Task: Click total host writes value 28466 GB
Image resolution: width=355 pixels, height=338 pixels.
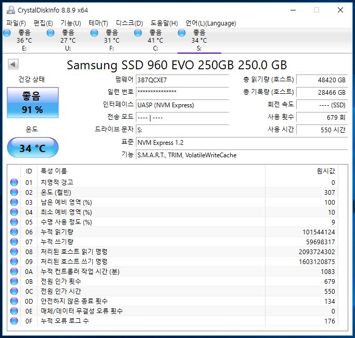Action: [x=322, y=92]
